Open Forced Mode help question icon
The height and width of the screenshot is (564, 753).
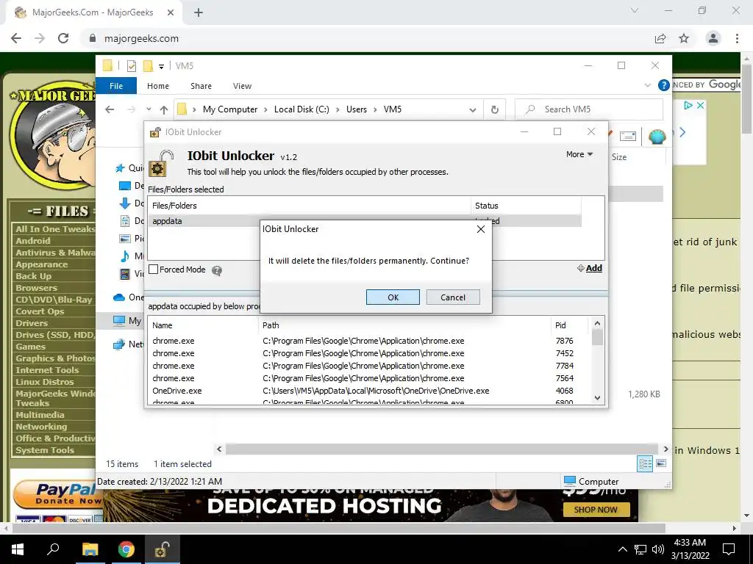217,270
